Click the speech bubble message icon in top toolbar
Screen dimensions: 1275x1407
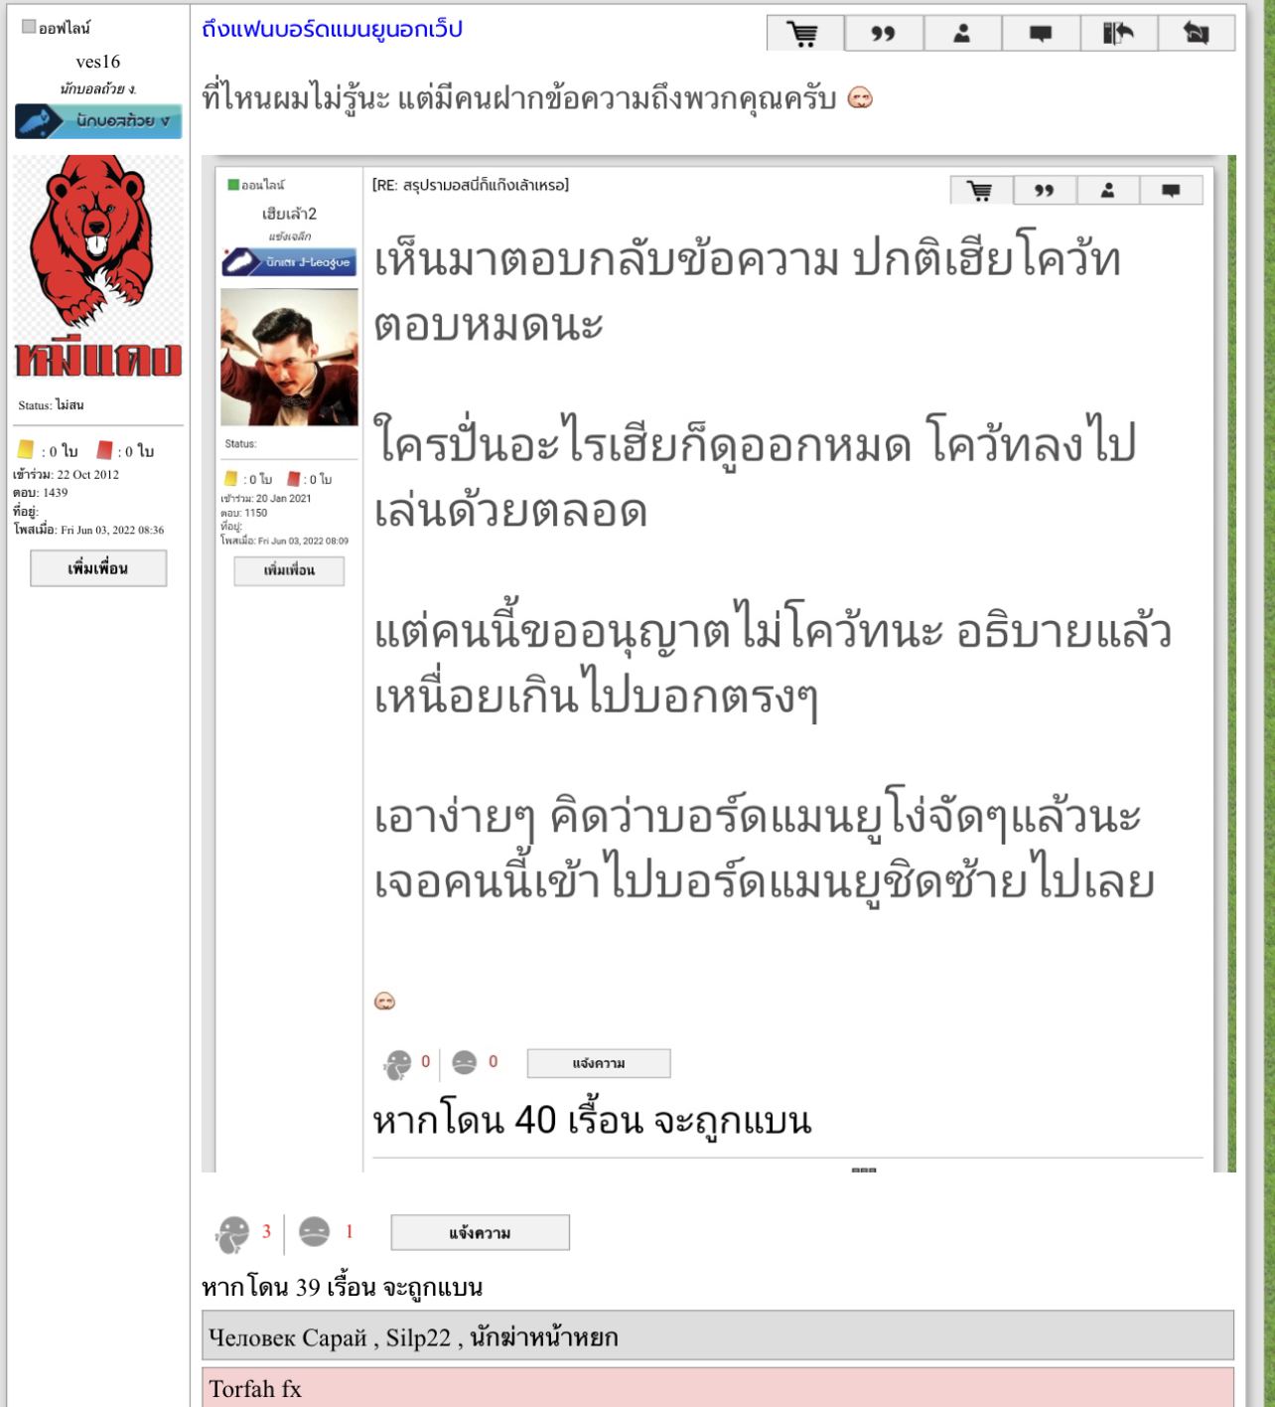[1041, 33]
